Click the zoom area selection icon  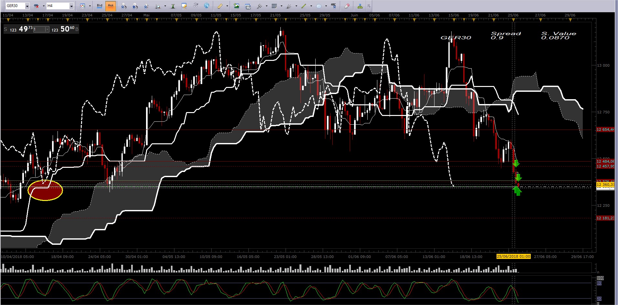tap(158, 6)
